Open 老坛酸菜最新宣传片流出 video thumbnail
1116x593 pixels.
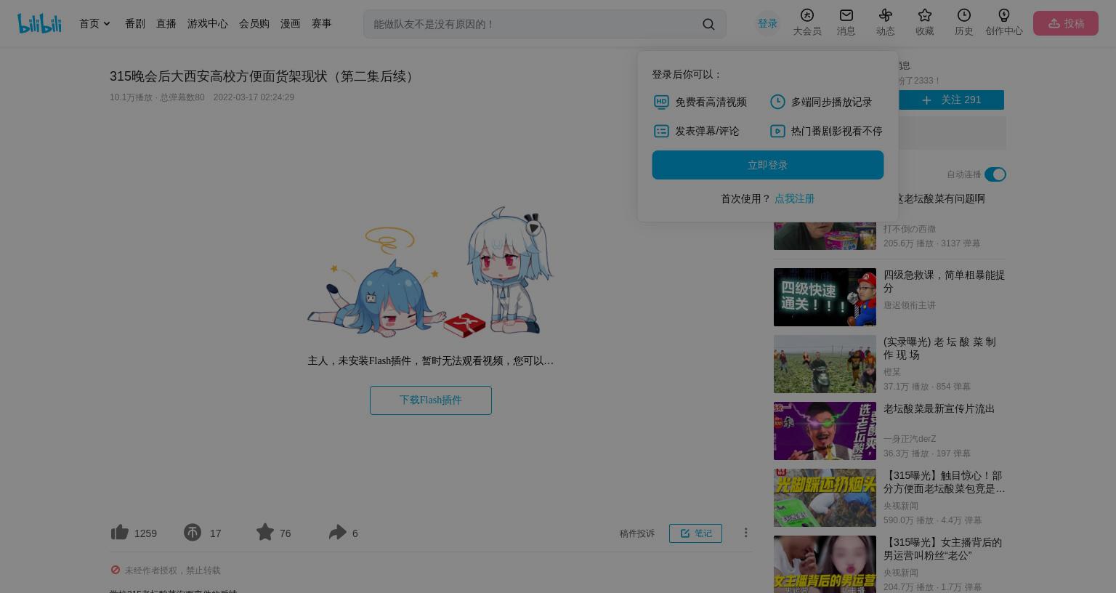[825, 431]
